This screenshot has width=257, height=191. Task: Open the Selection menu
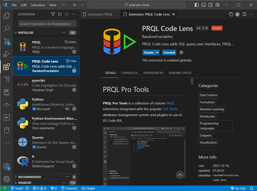38,5
